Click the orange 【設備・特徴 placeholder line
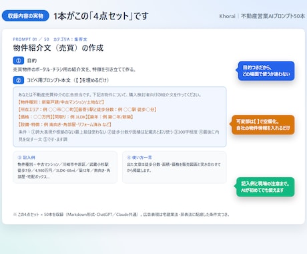307x254 pixels. click(65, 124)
